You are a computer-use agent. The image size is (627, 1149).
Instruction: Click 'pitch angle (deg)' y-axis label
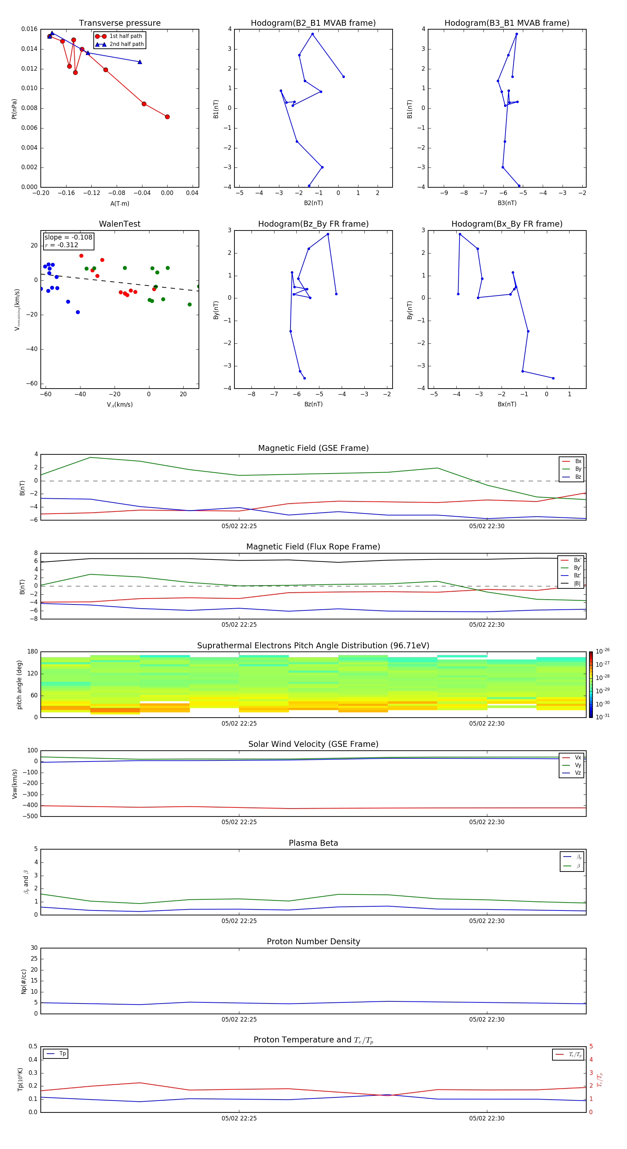pyautogui.click(x=19, y=685)
